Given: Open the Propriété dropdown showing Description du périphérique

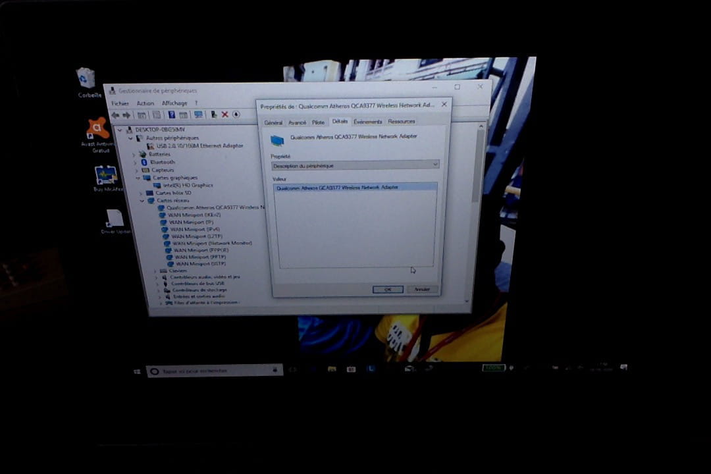Looking at the screenshot, I should pos(355,165).
